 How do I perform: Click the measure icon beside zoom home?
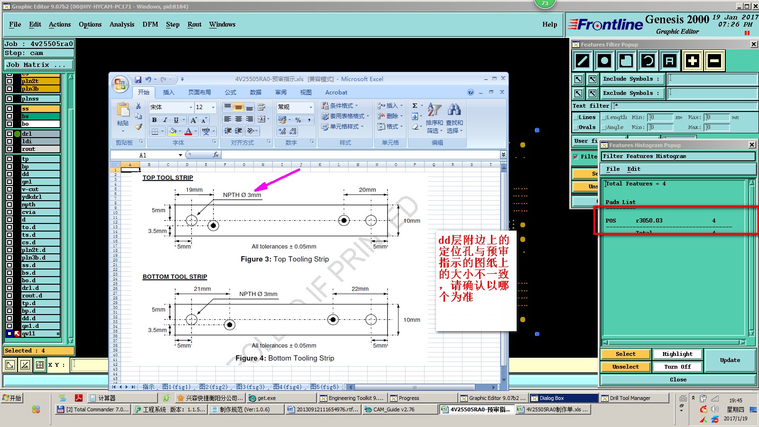[x=25, y=365]
